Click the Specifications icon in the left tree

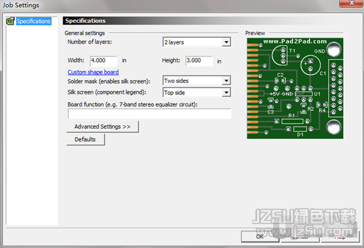pyautogui.click(x=10, y=21)
